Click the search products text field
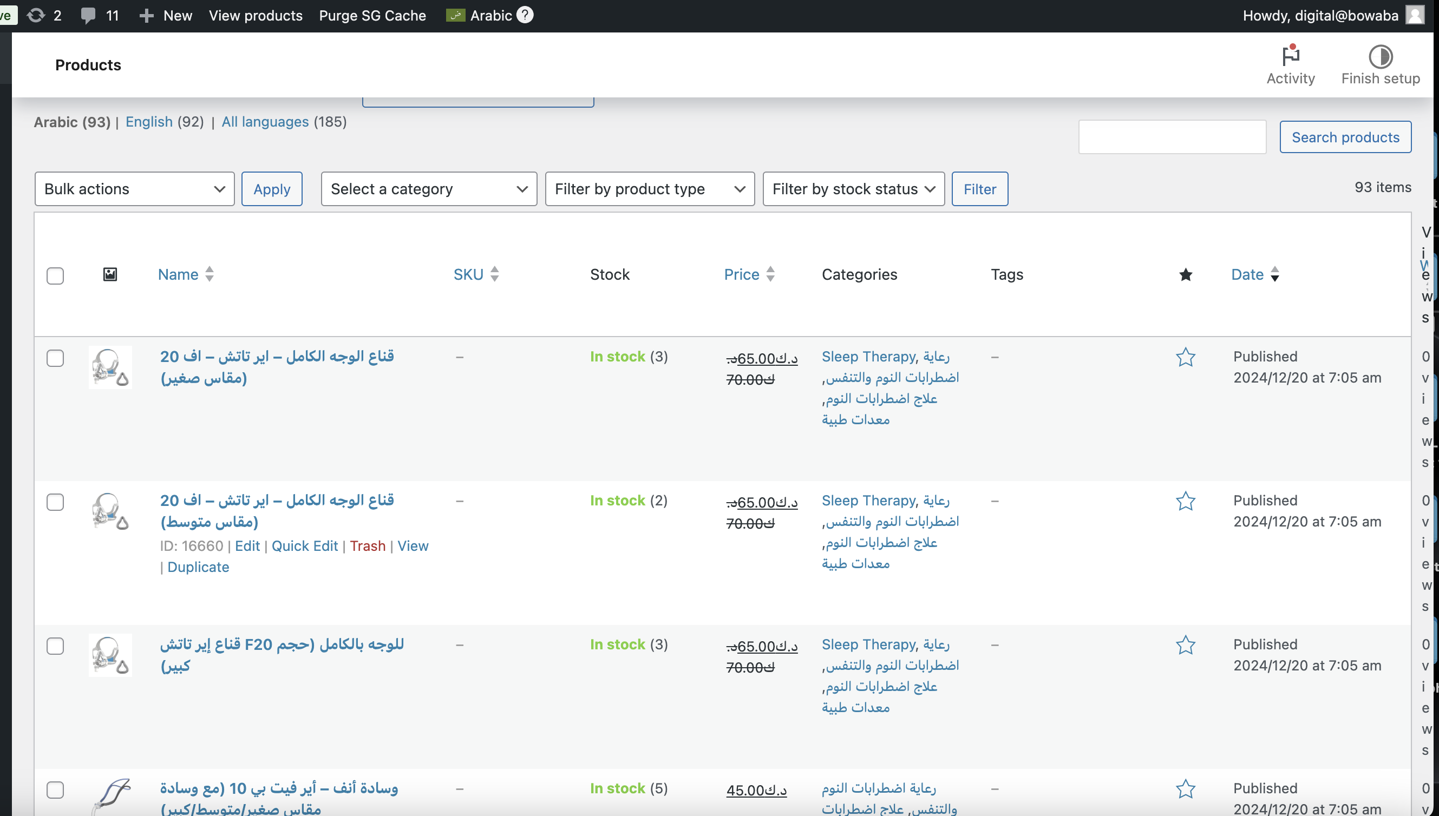 tap(1172, 137)
